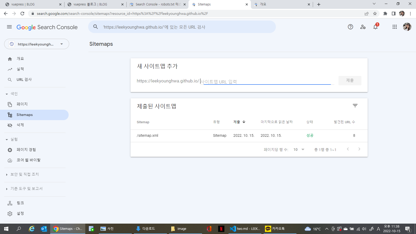
Task: Open the Google apps grid
Action: [394, 27]
